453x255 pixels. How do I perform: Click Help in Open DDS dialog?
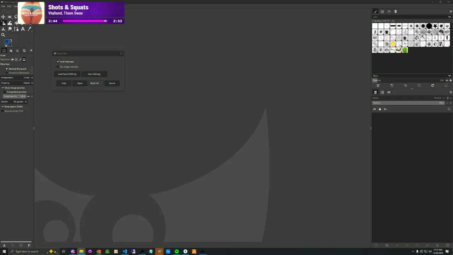click(x=64, y=83)
